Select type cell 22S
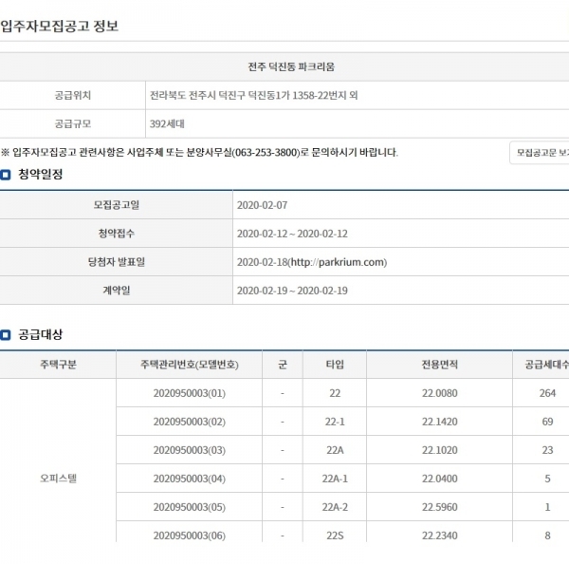The image size is (569, 564). 335,532
